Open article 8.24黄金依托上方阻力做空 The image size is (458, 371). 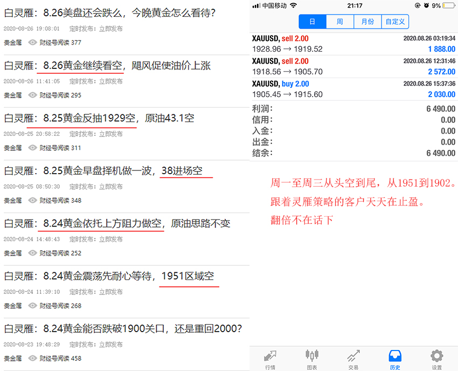coord(117,223)
